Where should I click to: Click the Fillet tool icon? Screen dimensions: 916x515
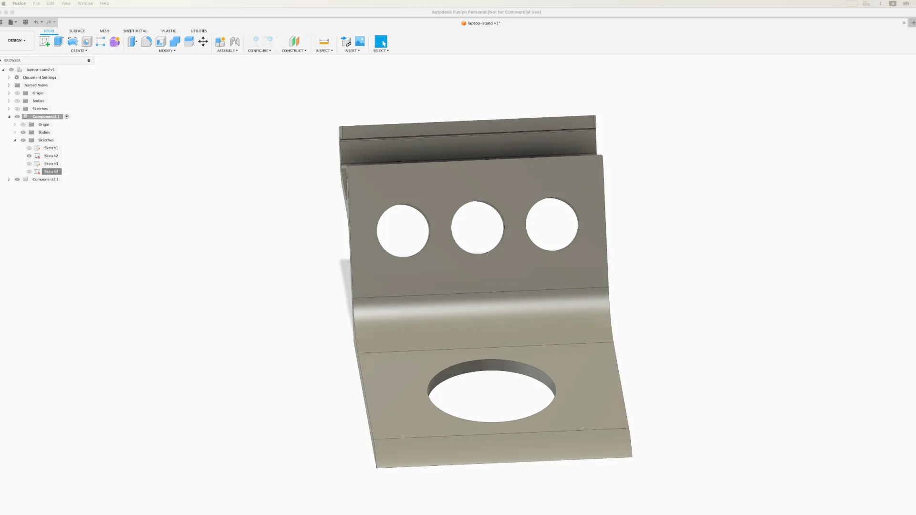click(146, 41)
